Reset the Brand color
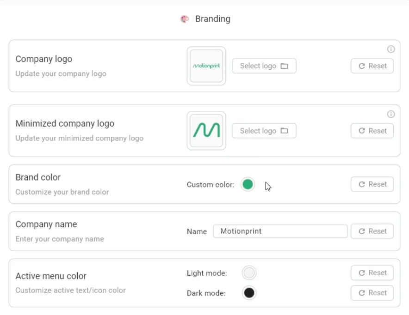Viewport: 409px width, 315px height. click(372, 184)
